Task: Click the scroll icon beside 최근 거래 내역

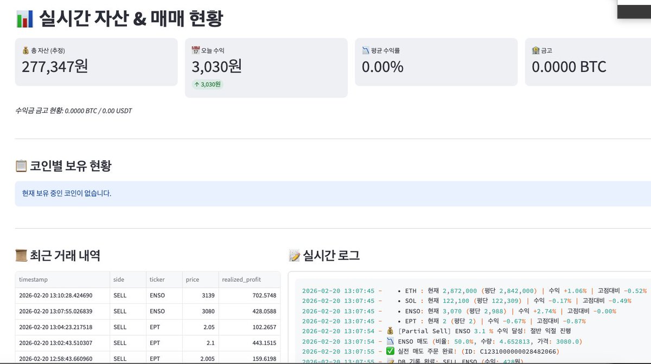Action: point(21,255)
